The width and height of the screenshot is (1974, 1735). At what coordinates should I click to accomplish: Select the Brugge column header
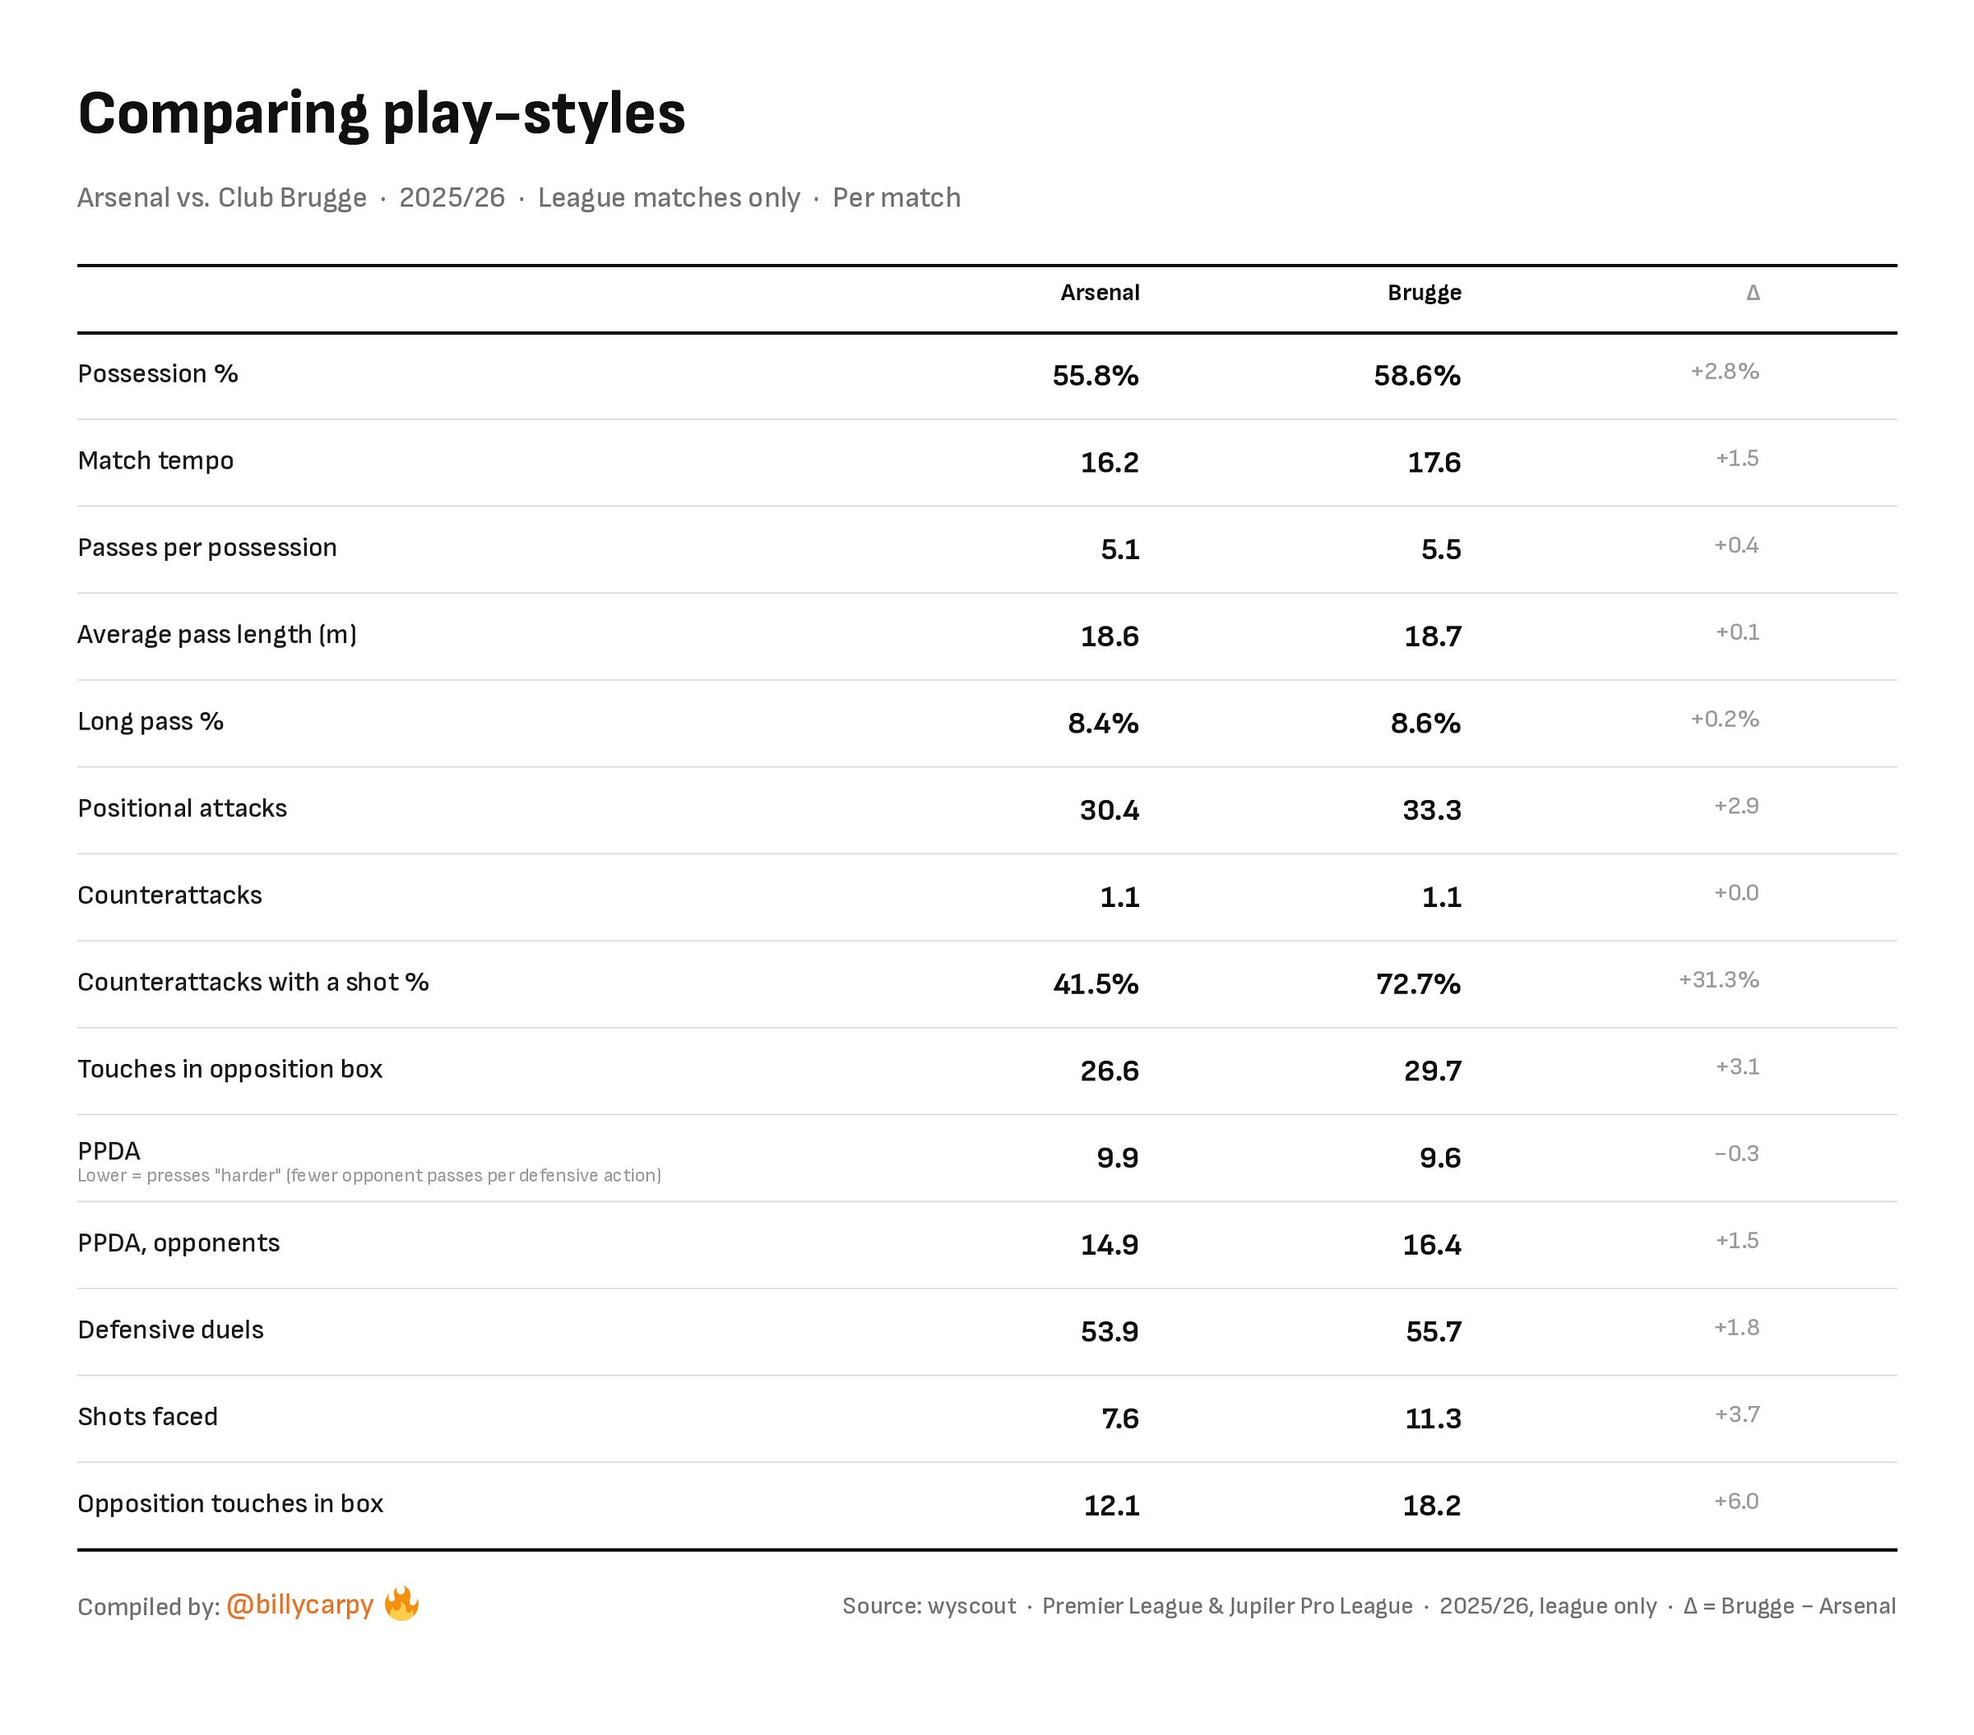pos(1425,293)
